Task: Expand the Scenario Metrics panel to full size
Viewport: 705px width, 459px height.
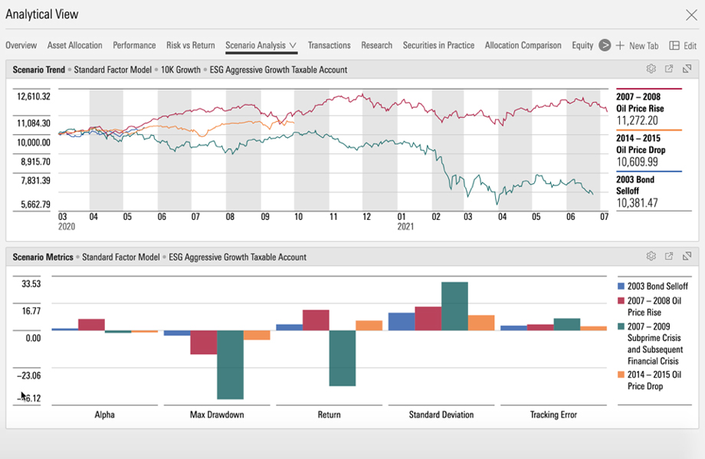Action: (687, 257)
